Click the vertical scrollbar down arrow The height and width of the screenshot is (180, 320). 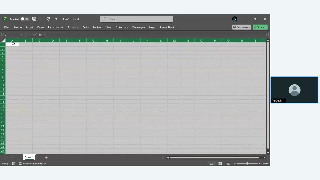[268, 153]
